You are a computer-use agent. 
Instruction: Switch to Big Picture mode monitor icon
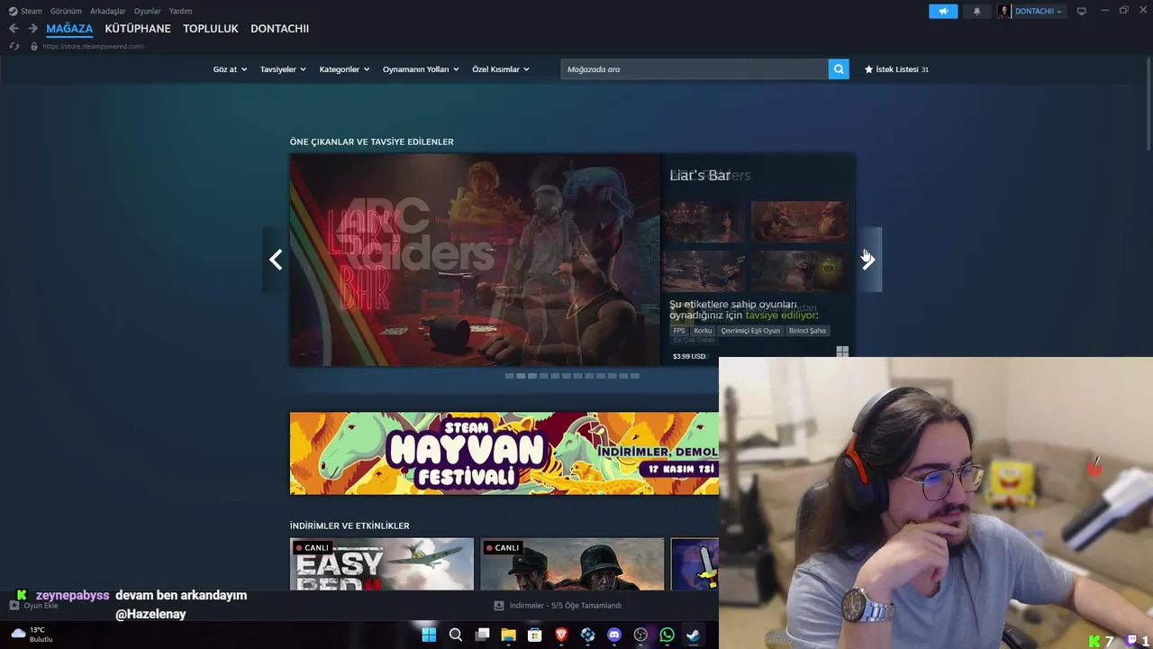[x=1081, y=11]
